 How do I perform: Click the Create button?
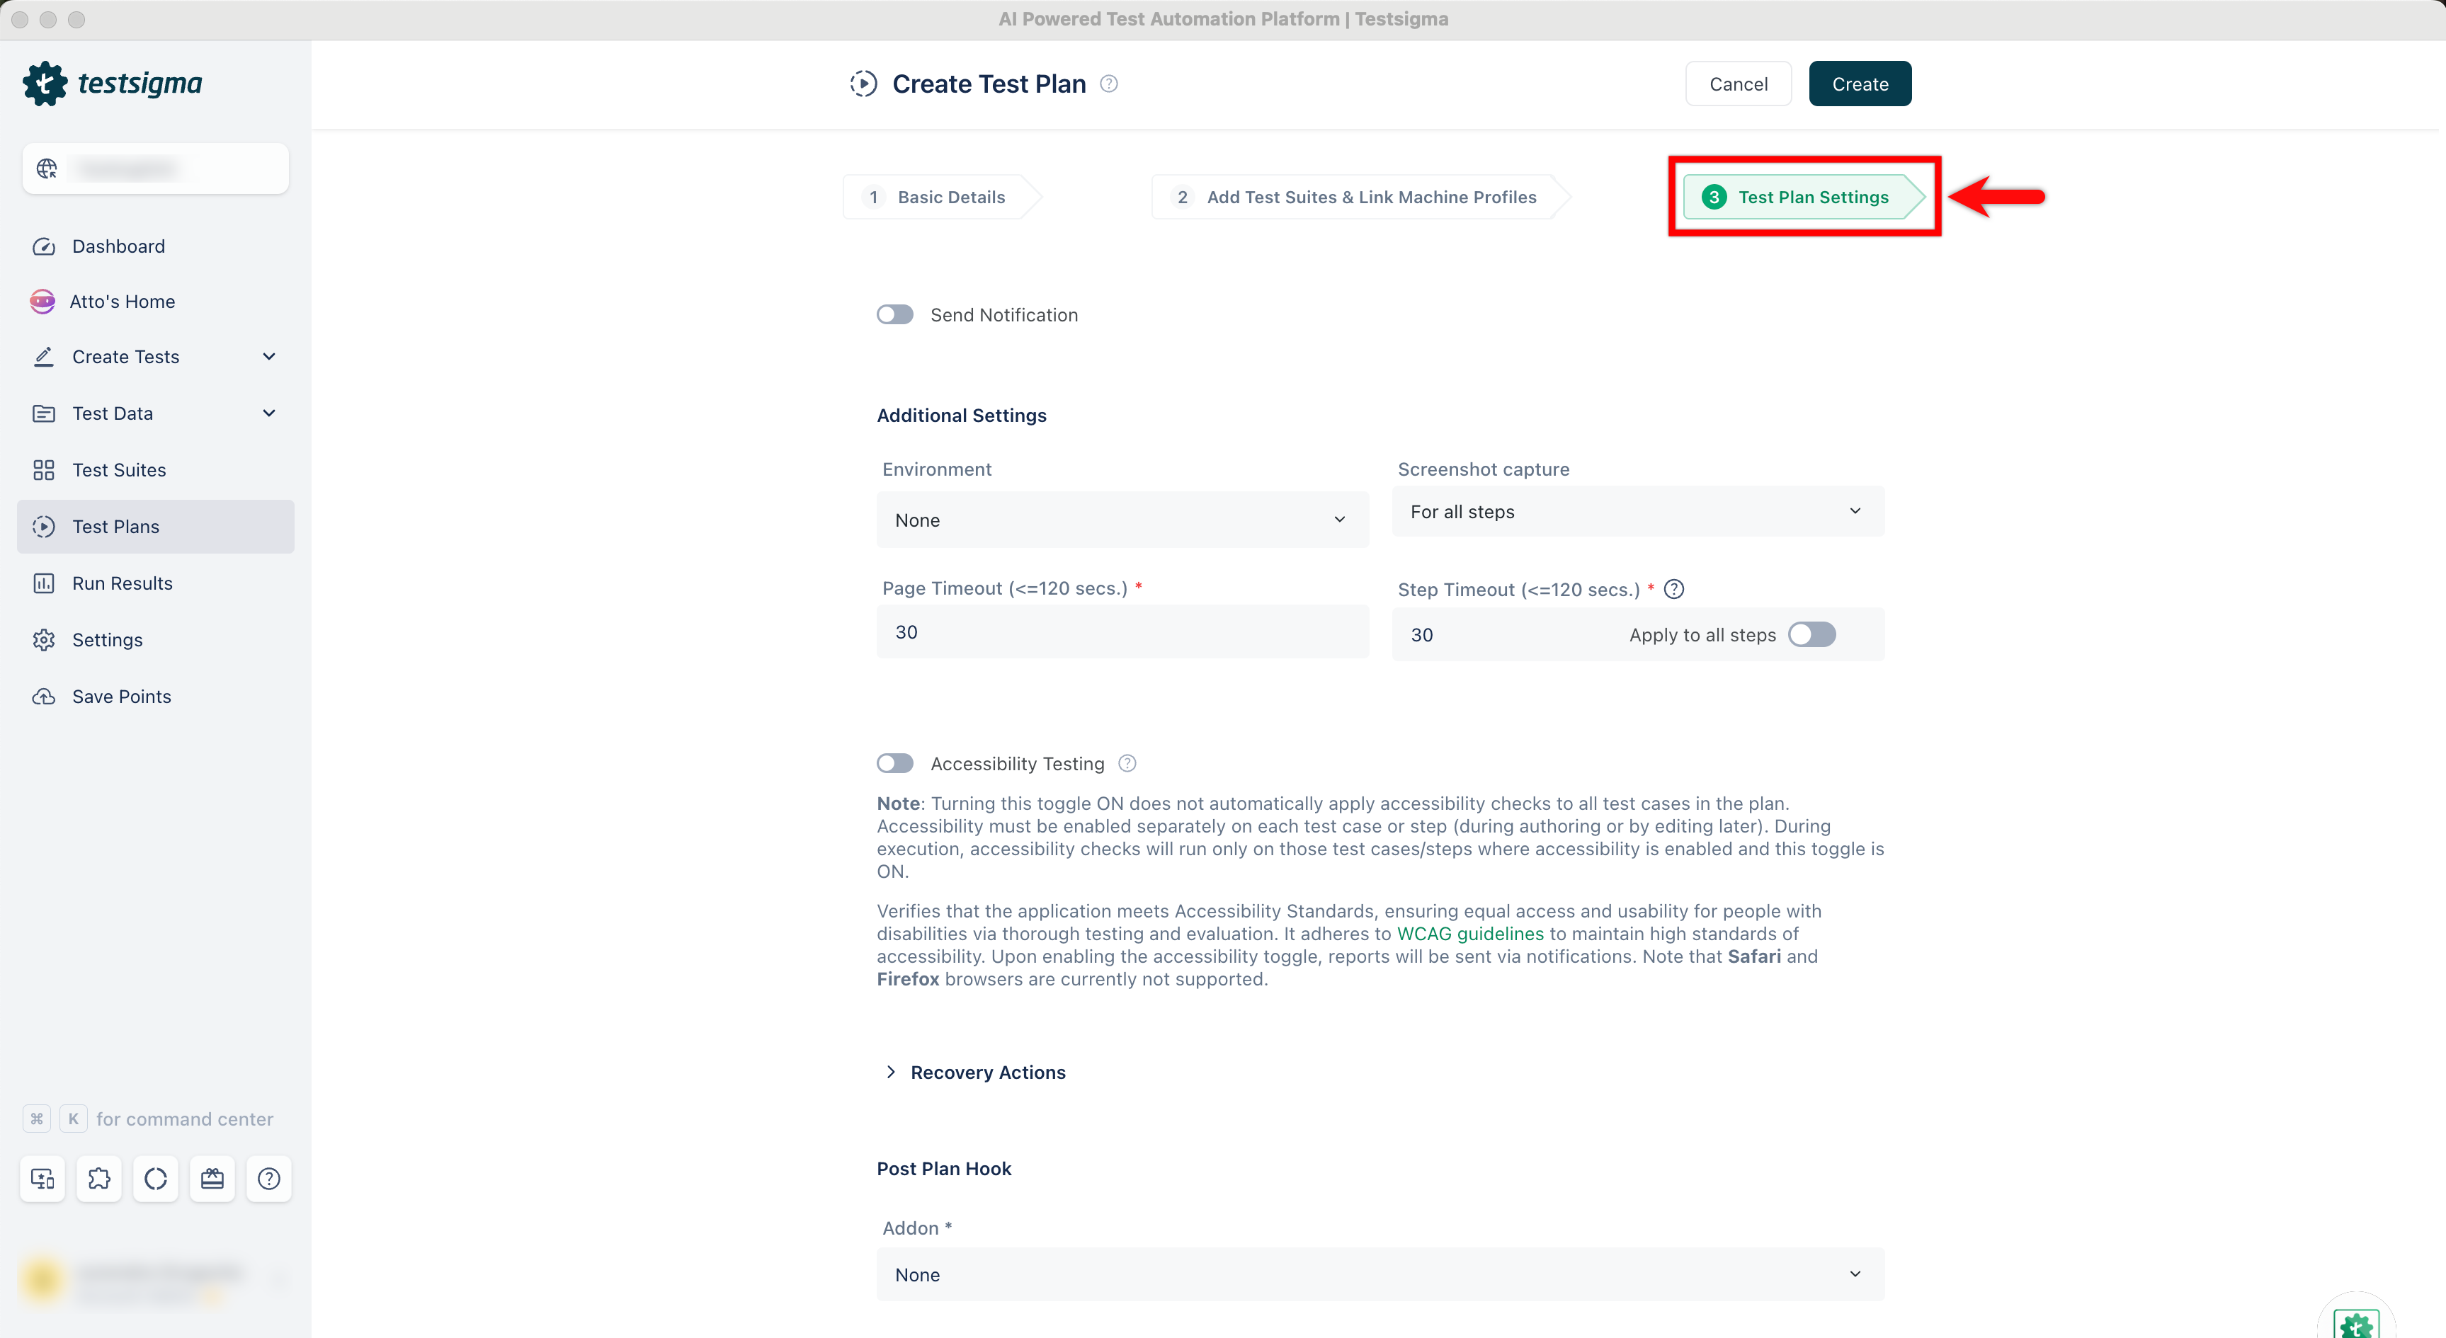(x=1860, y=84)
